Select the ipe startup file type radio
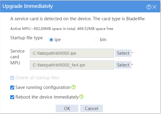Image resolution: width=161 pixels, height=114 pixels. tap(51, 40)
